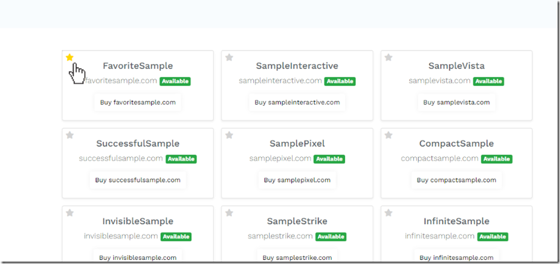Select Buy successfulsample.com button
This screenshot has height=264, width=560.
coord(138,180)
